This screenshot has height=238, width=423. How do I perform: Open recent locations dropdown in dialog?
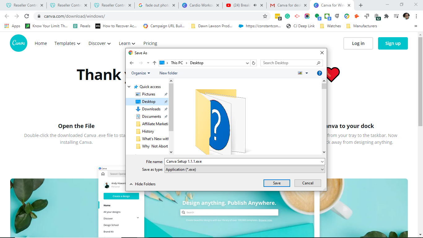[x=148, y=63]
